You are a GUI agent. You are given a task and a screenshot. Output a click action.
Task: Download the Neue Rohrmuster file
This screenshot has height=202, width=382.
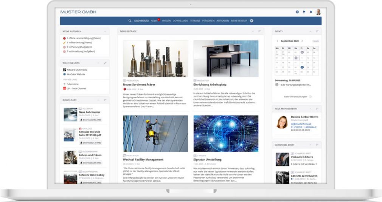[x=91, y=120]
